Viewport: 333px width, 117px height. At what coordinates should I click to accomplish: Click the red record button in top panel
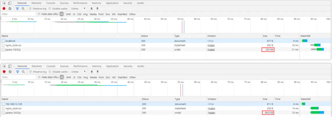tap(4, 9)
